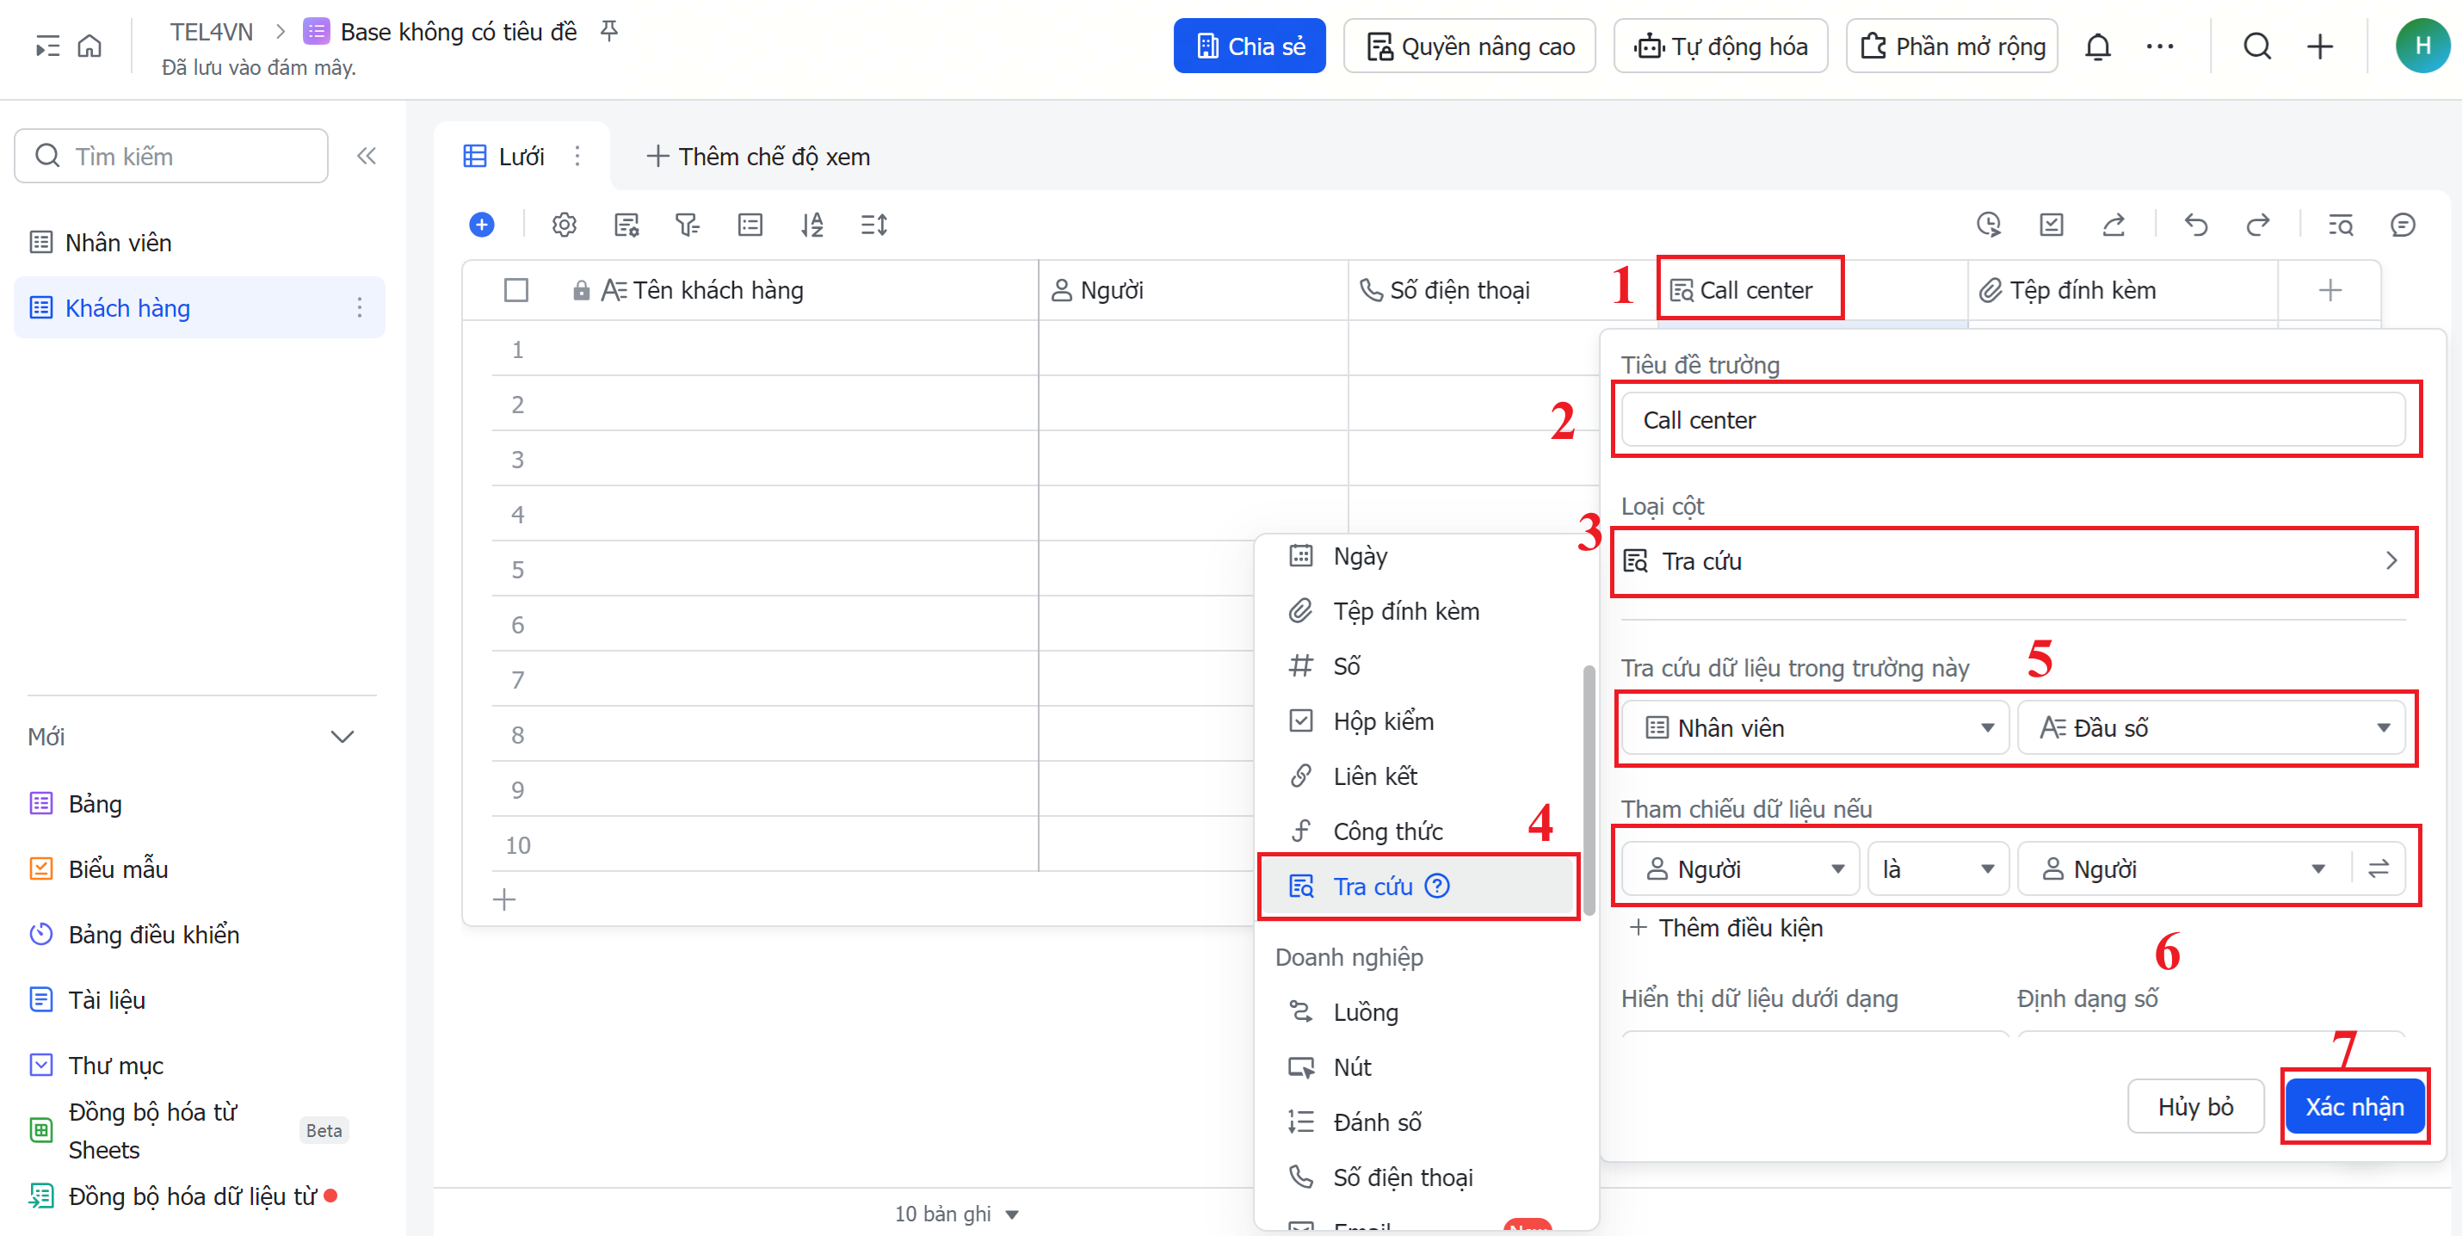Click the row height icon
2462x1236 pixels.
(873, 225)
